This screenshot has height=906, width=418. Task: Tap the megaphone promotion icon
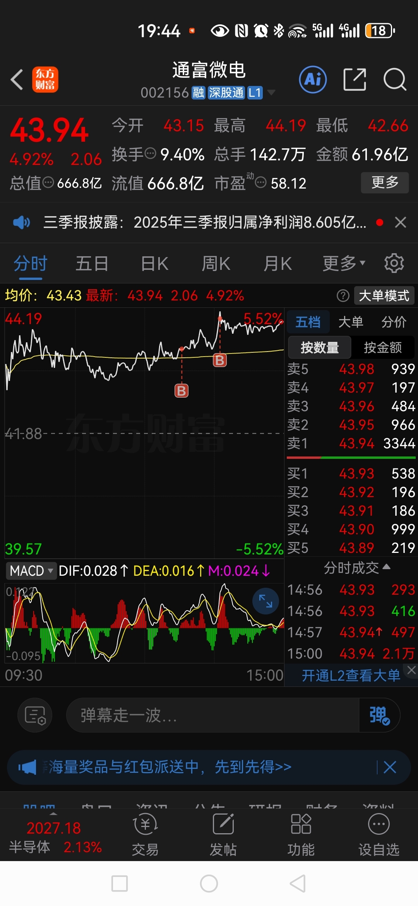click(27, 767)
